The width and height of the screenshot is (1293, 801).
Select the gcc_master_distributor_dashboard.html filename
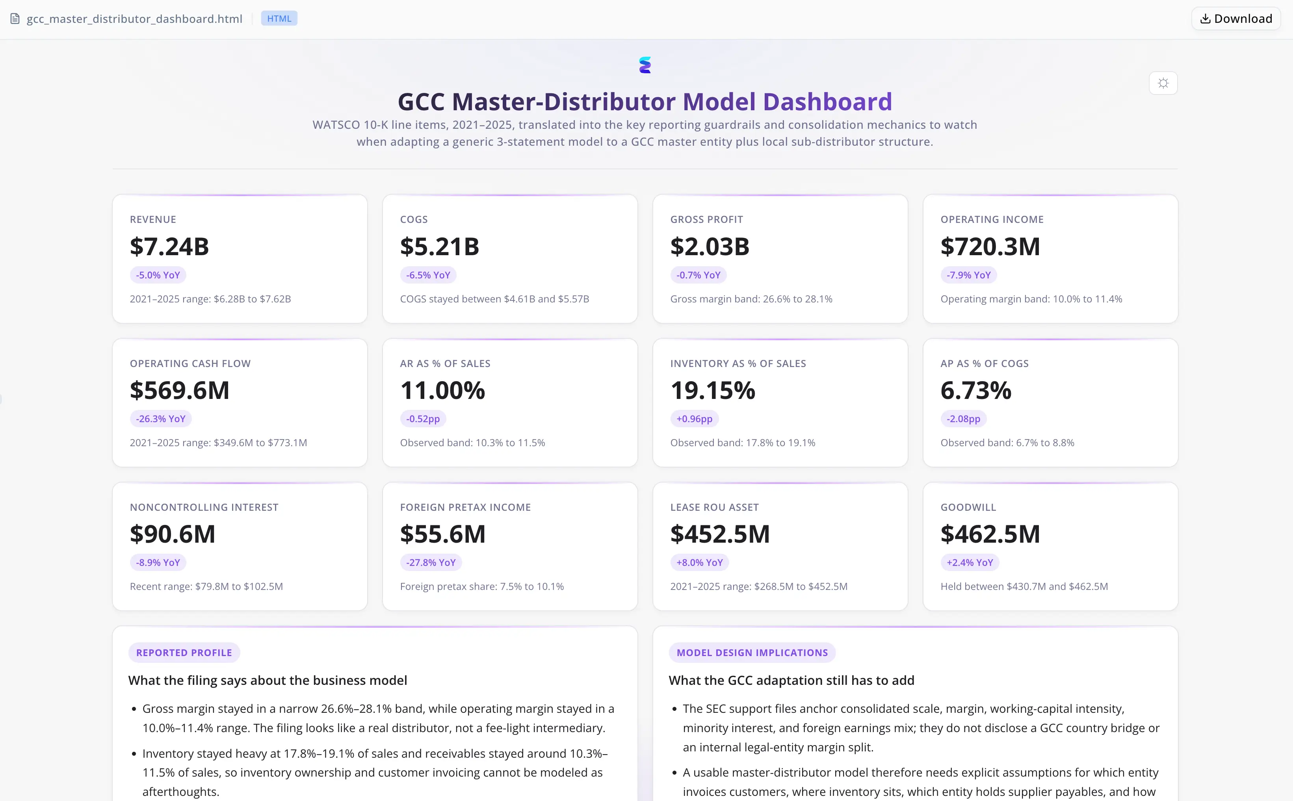(x=135, y=19)
